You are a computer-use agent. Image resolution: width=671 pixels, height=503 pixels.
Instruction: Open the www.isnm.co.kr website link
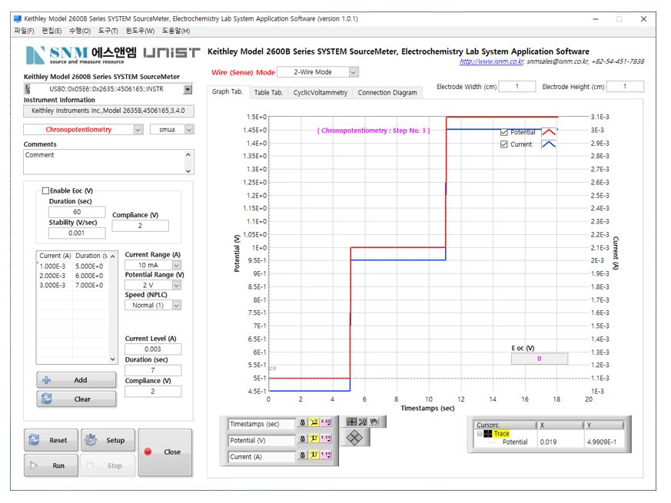(490, 61)
